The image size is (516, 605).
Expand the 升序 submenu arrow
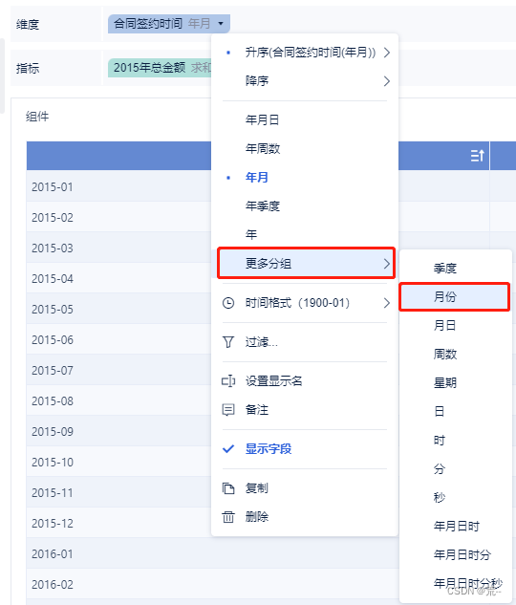pyautogui.click(x=387, y=53)
